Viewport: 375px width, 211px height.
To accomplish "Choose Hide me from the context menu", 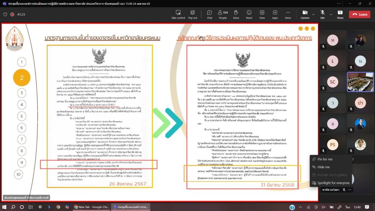I will point(323,167).
